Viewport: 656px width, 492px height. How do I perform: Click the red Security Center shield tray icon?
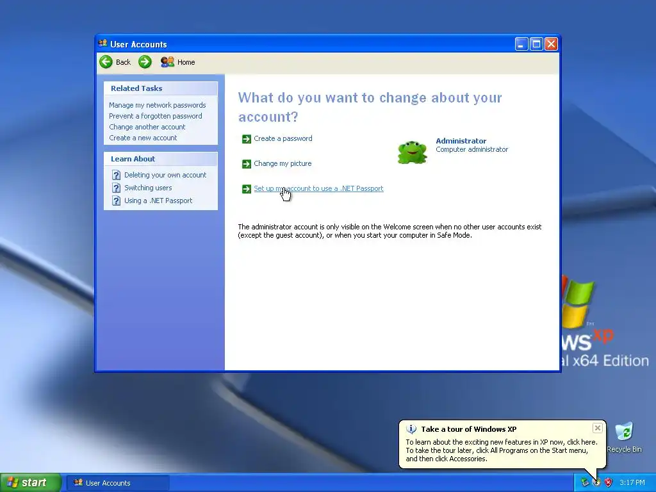608,482
